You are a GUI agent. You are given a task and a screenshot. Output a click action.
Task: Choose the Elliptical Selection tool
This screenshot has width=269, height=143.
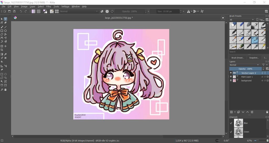tap(6, 74)
